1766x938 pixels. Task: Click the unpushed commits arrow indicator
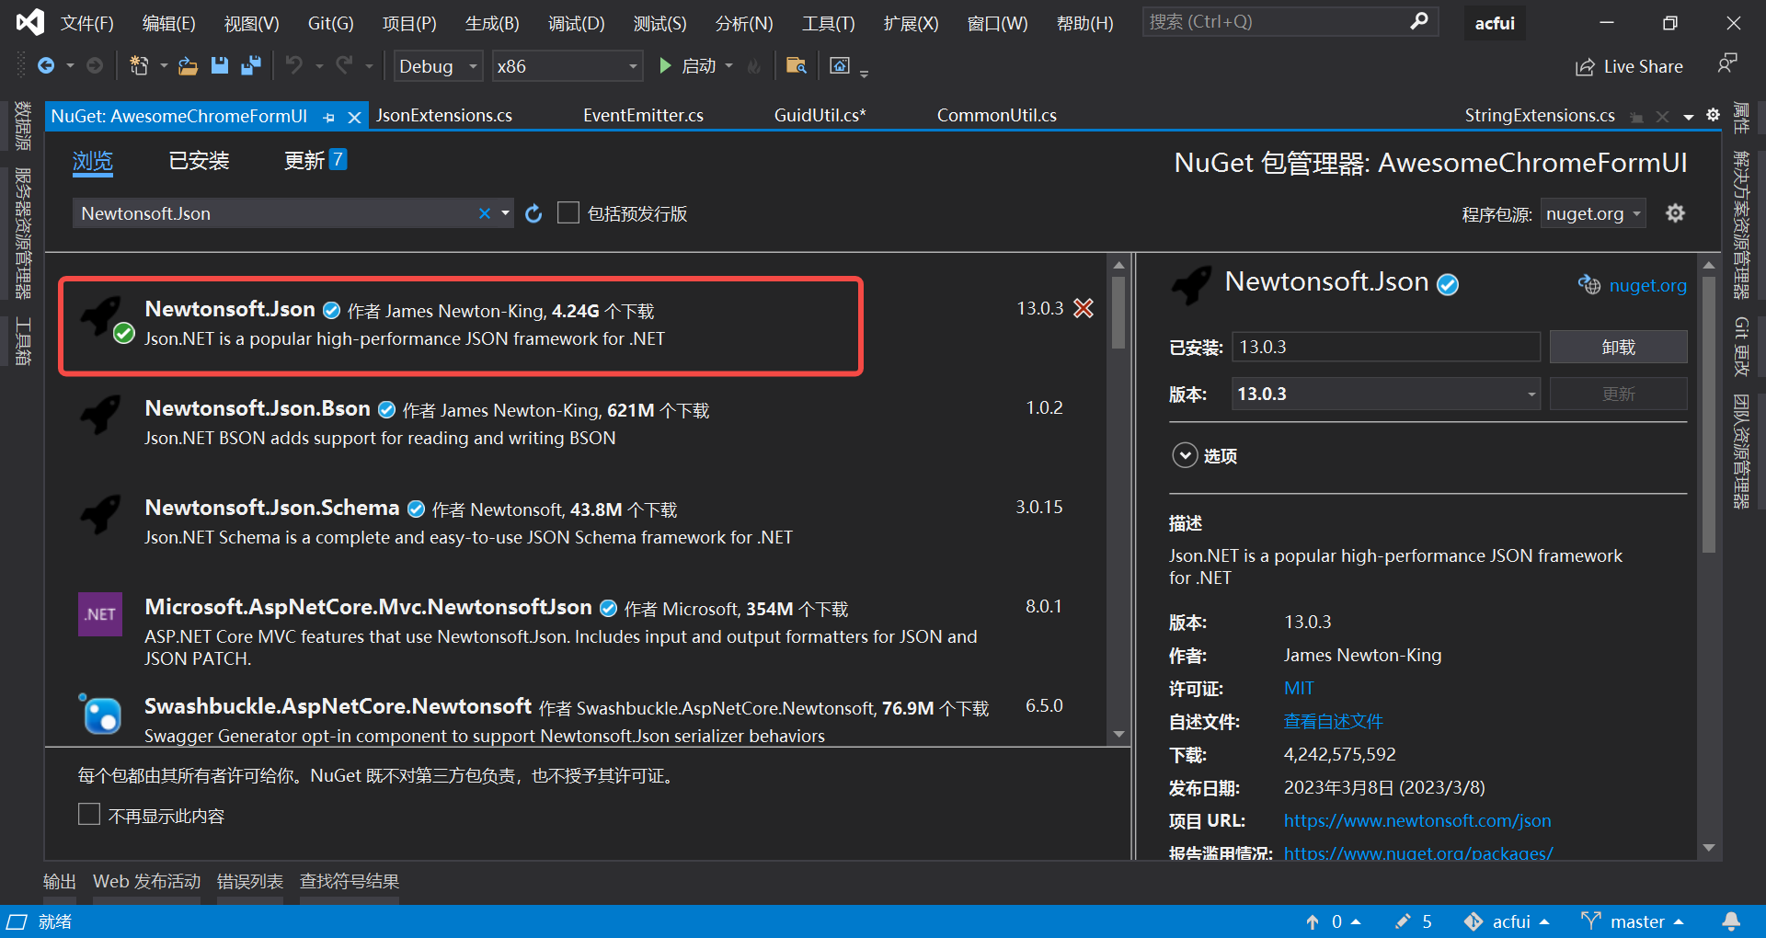(1333, 921)
